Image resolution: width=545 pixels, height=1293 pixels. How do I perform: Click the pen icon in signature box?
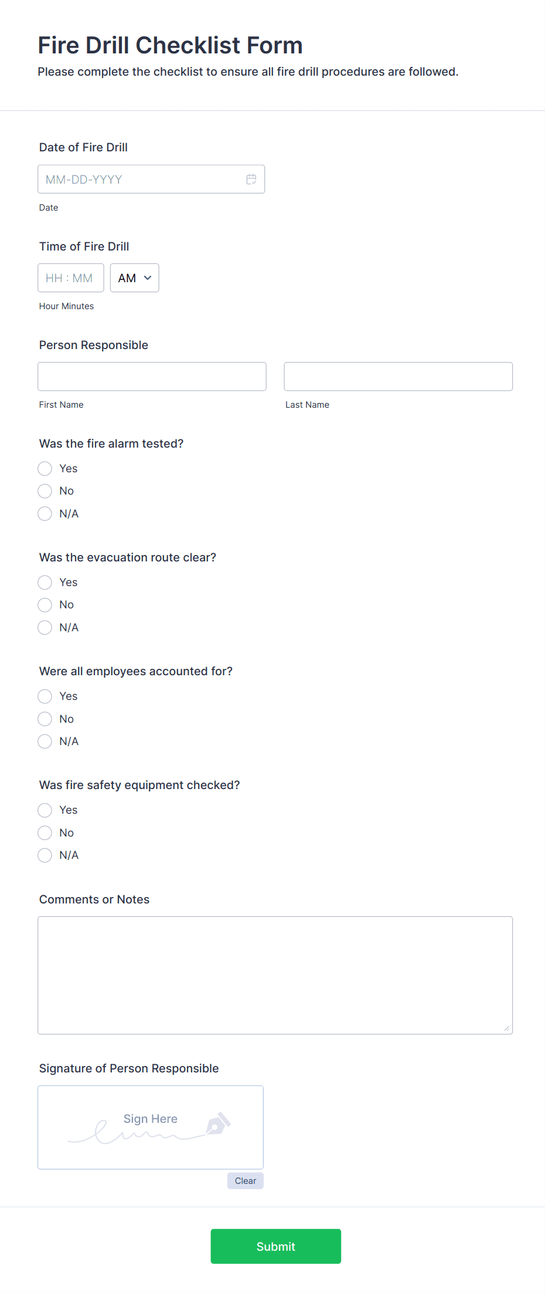[x=218, y=1123]
